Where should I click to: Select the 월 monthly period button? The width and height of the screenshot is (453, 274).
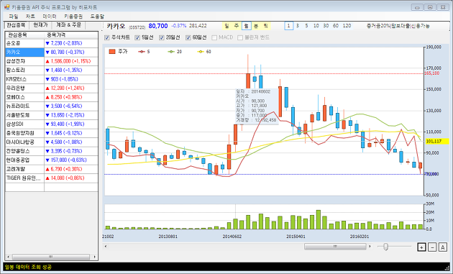point(247,26)
